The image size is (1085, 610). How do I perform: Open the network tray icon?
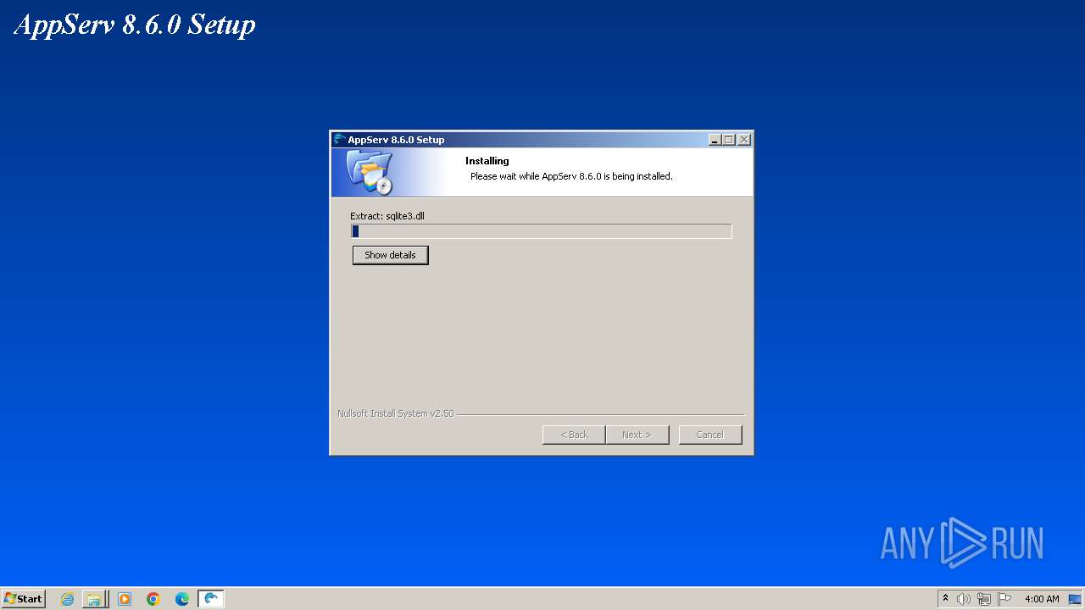tap(984, 599)
